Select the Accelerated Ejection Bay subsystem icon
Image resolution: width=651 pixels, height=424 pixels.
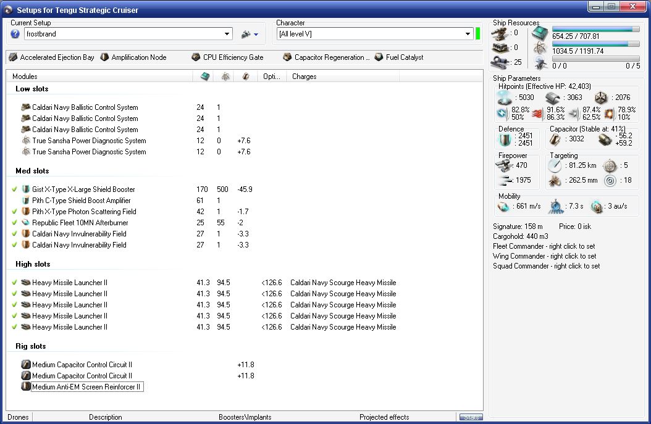[x=13, y=57]
